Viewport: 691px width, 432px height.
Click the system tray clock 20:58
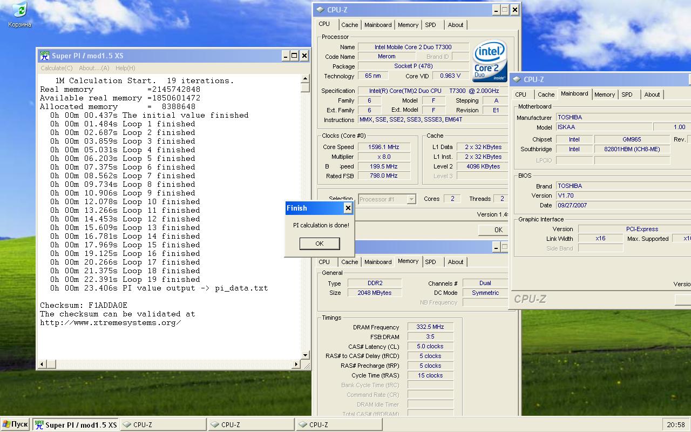676,425
